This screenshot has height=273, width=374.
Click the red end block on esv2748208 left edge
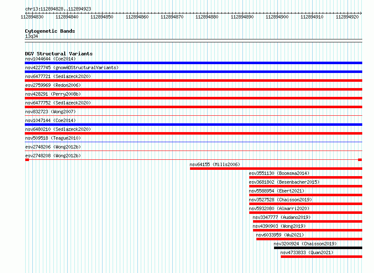27,160
